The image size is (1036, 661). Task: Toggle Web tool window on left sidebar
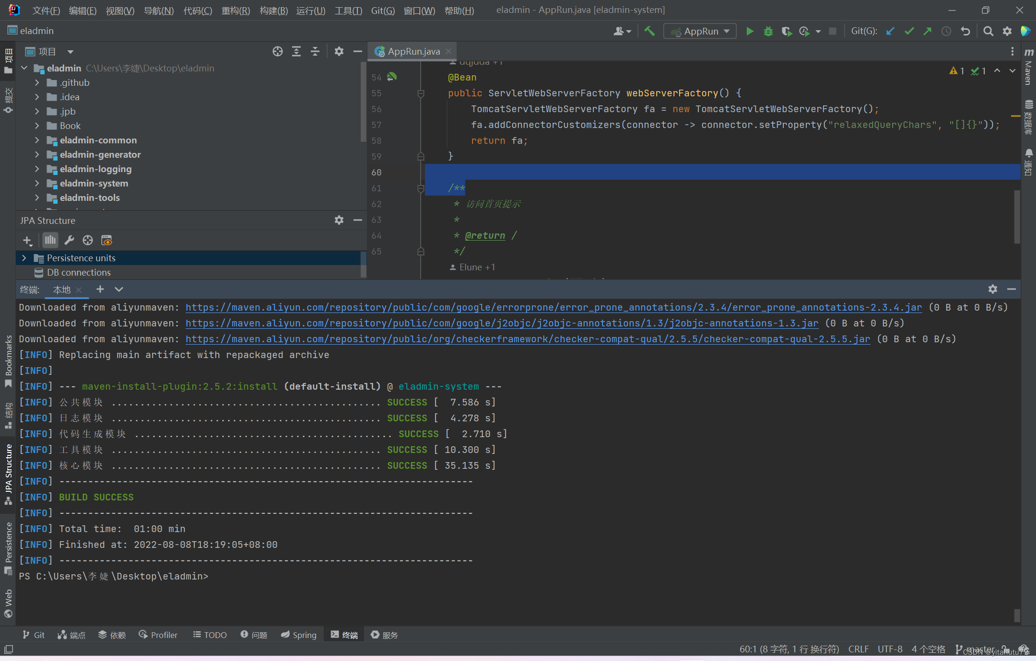(8, 603)
